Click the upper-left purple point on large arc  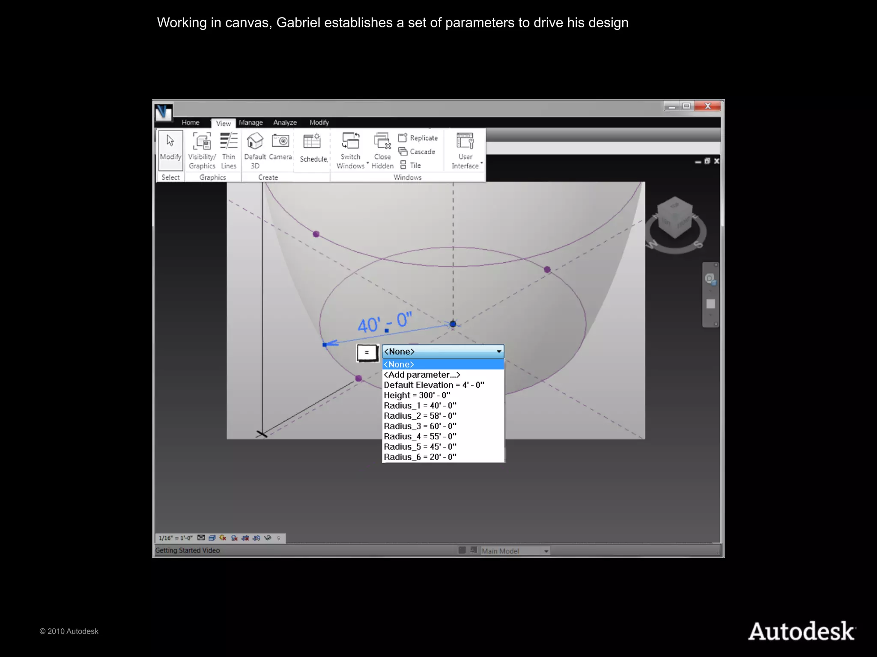(316, 234)
